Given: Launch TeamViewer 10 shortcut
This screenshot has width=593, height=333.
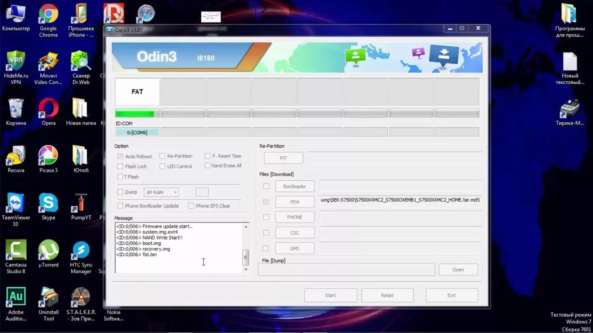Looking at the screenshot, I should (16, 210).
